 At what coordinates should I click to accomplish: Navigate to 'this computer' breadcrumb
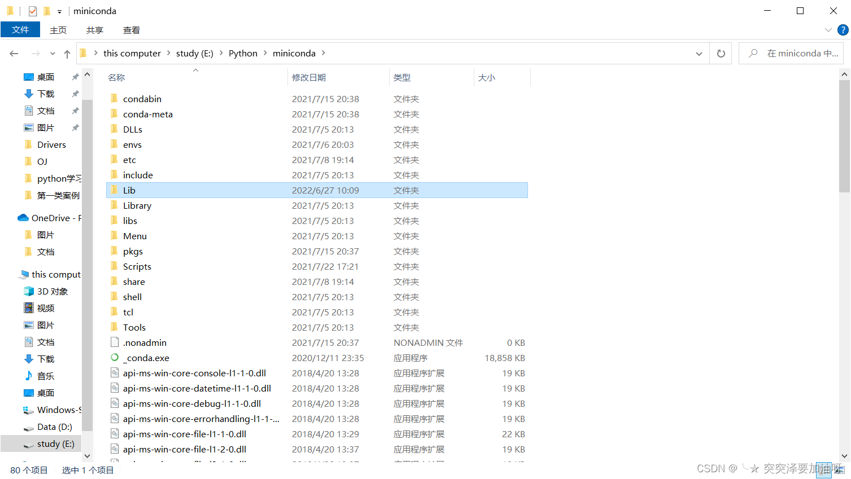pos(132,54)
